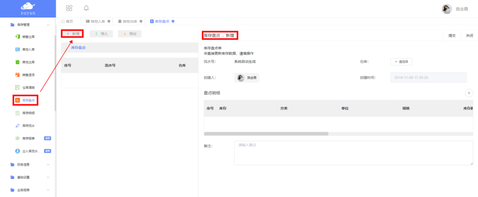Click the suyun cloud logo
This screenshot has width=478, height=197.
28,9
